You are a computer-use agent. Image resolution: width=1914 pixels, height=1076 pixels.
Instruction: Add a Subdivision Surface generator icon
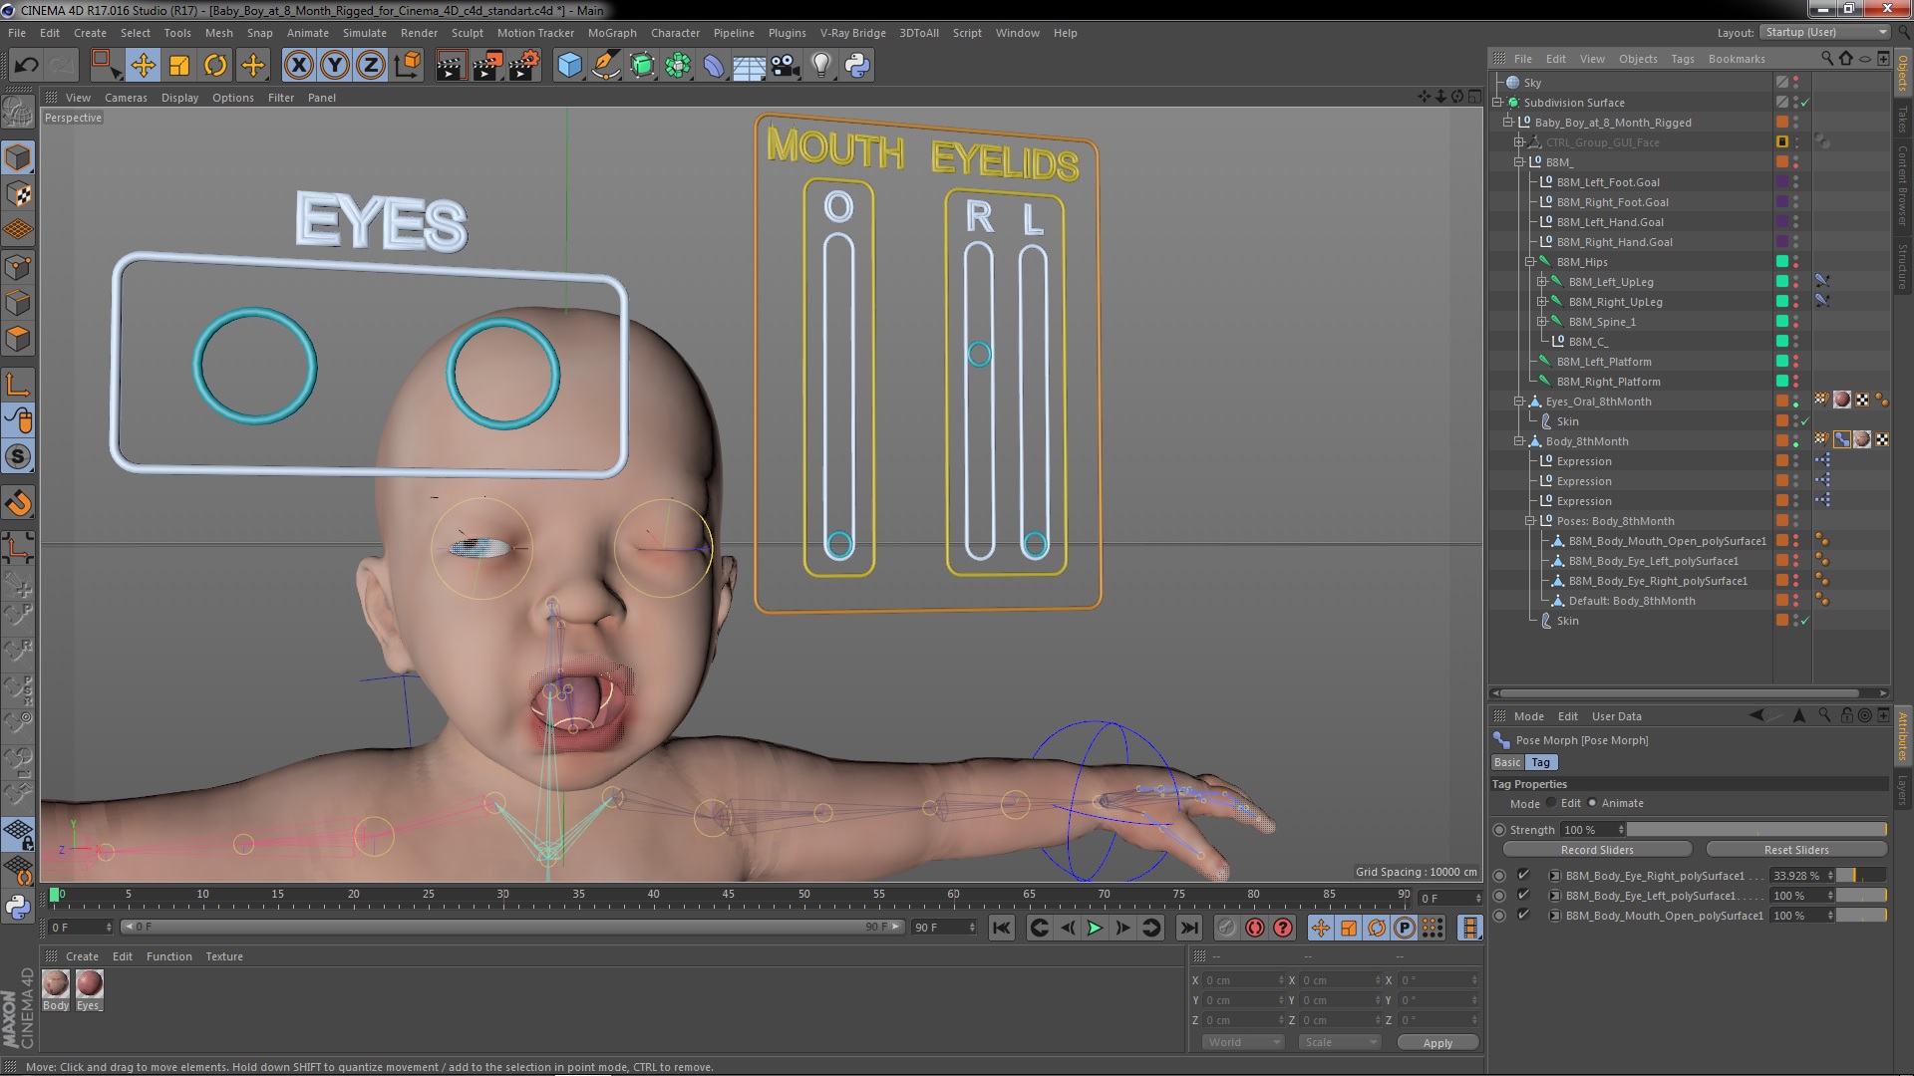tap(642, 66)
